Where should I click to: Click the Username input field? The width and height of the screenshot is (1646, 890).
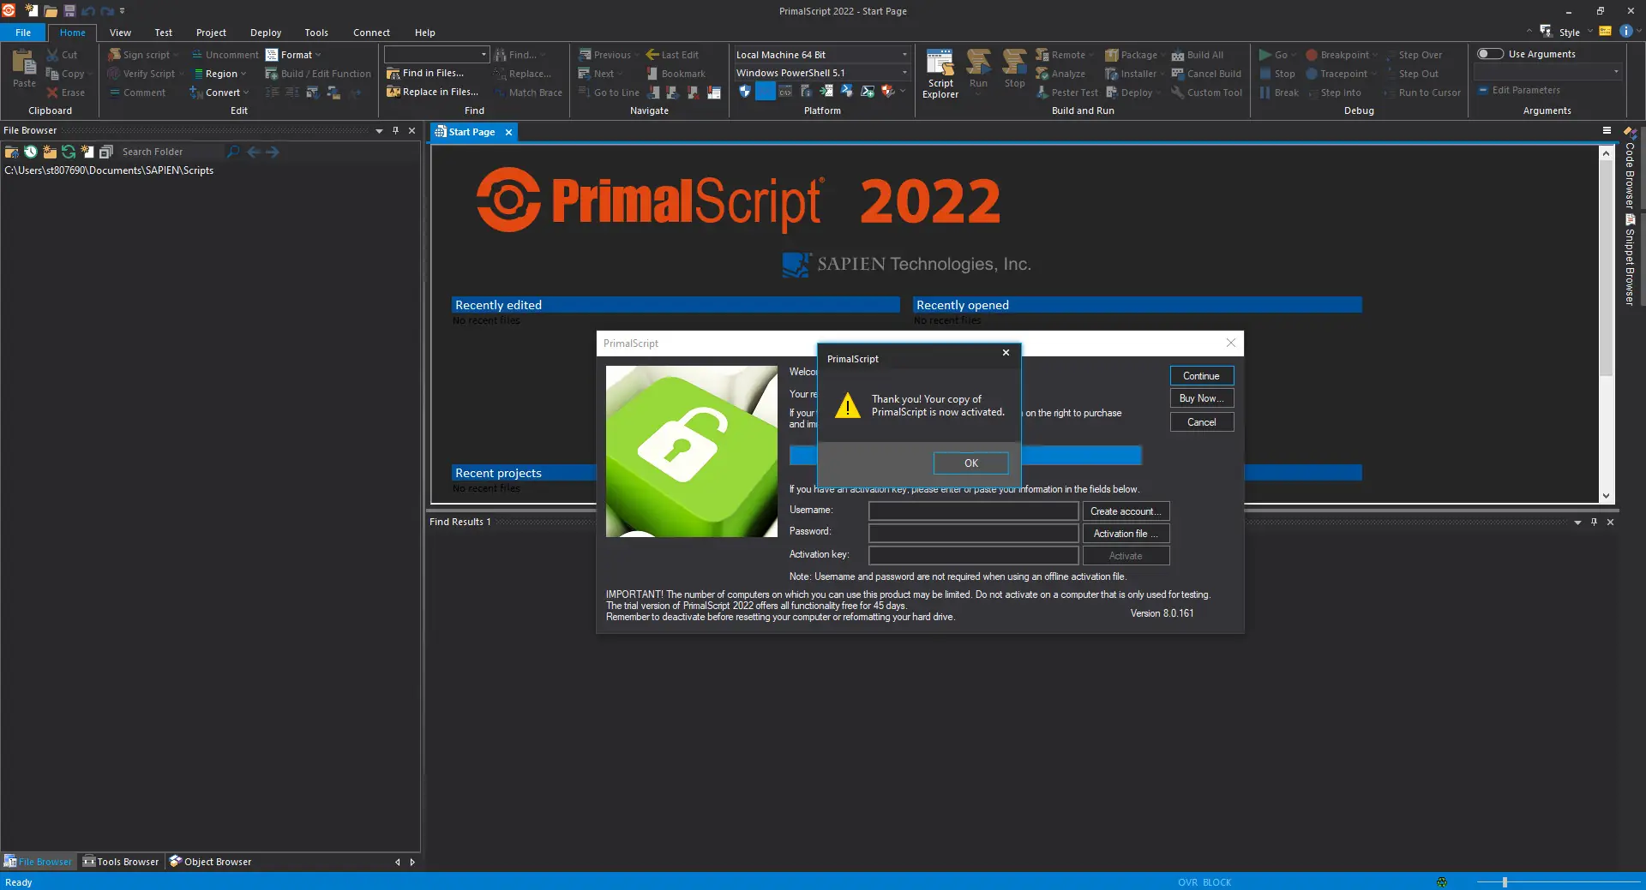tap(973, 511)
